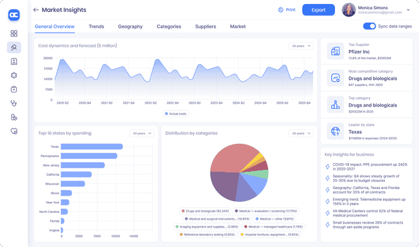Click the Pennsylvania bar in states chart
This screenshot has height=247, width=419.
[x=89, y=156]
